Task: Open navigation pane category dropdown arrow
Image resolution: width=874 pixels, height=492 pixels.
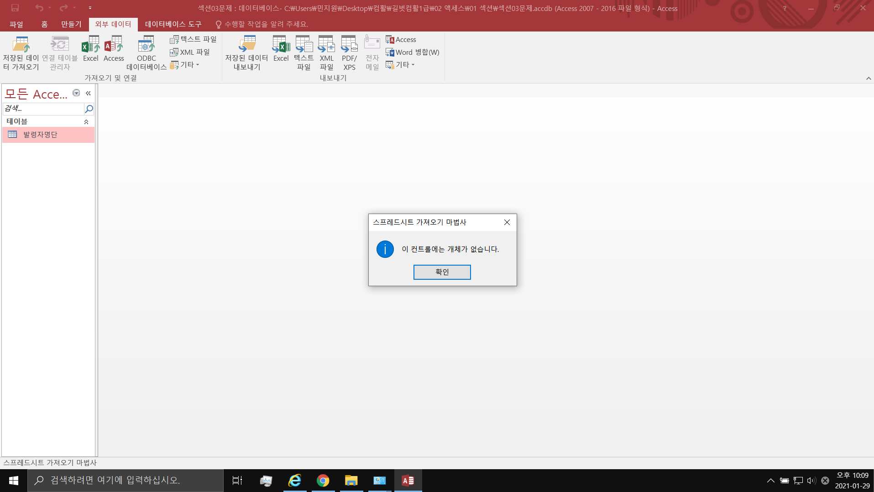Action: click(x=76, y=93)
